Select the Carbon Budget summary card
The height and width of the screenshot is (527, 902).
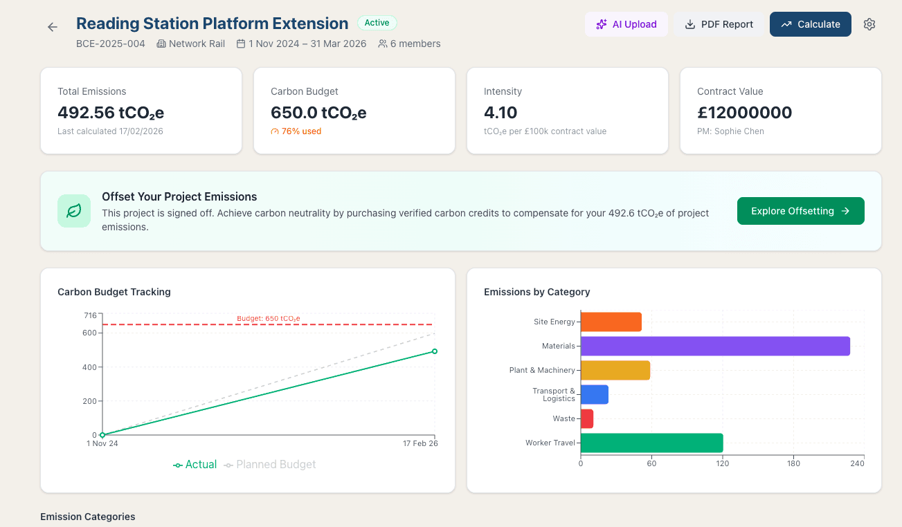354,111
